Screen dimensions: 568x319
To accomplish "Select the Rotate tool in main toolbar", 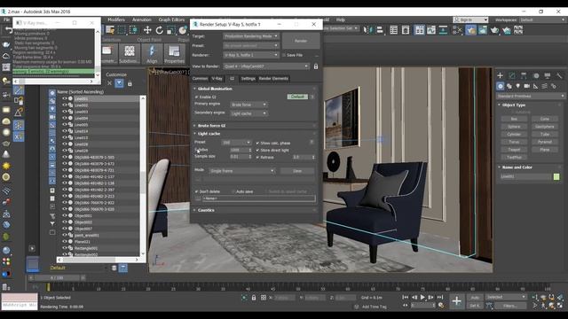I will click(x=159, y=30).
